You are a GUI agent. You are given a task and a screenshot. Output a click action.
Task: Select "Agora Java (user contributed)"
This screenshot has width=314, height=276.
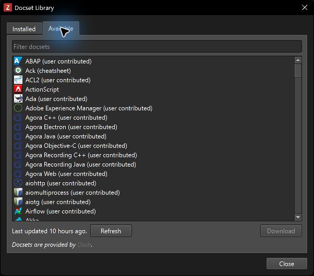pyautogui.click(x=153, y=136)
